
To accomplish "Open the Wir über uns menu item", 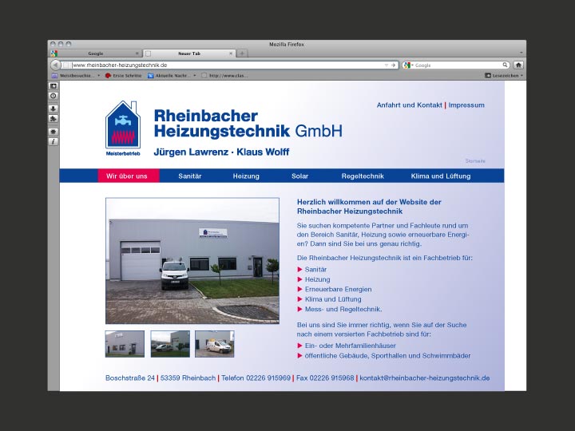I will click(x=129, y=176).
